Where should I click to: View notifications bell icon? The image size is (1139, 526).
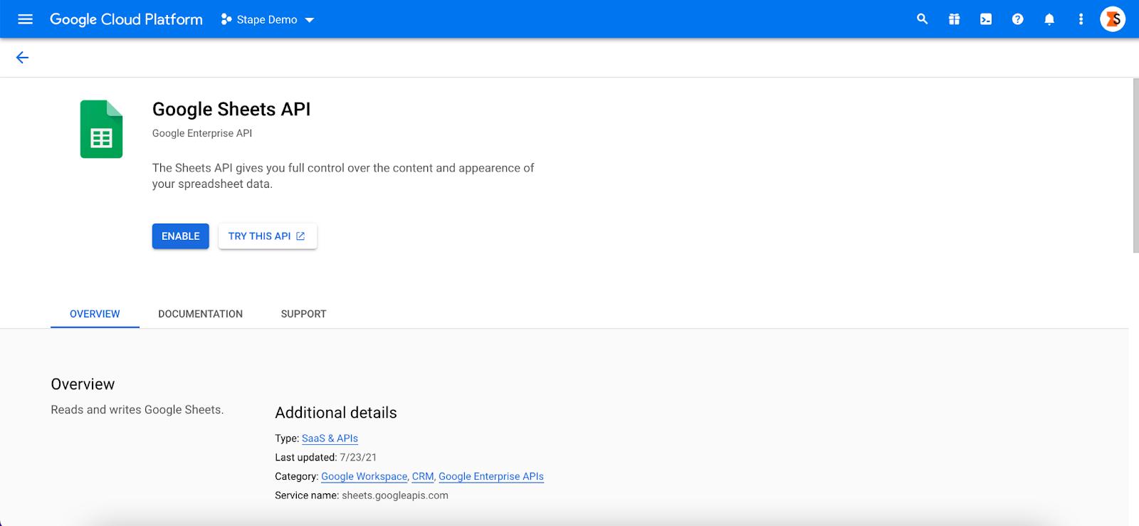1049,19
